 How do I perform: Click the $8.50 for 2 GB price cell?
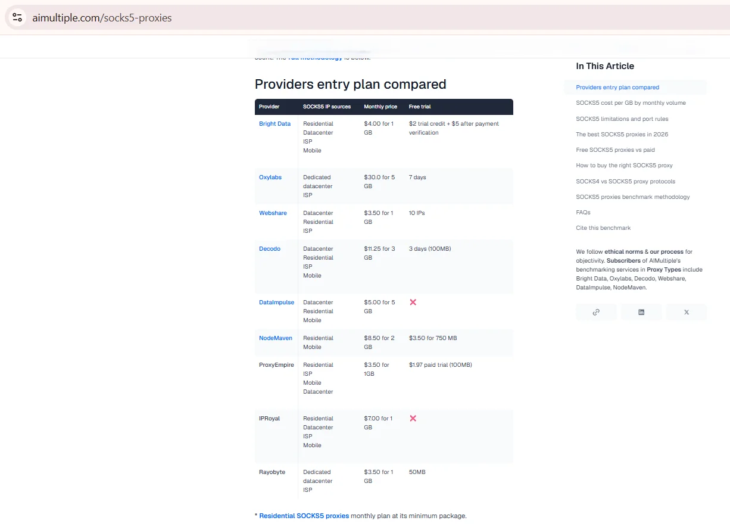click(379, 342)
